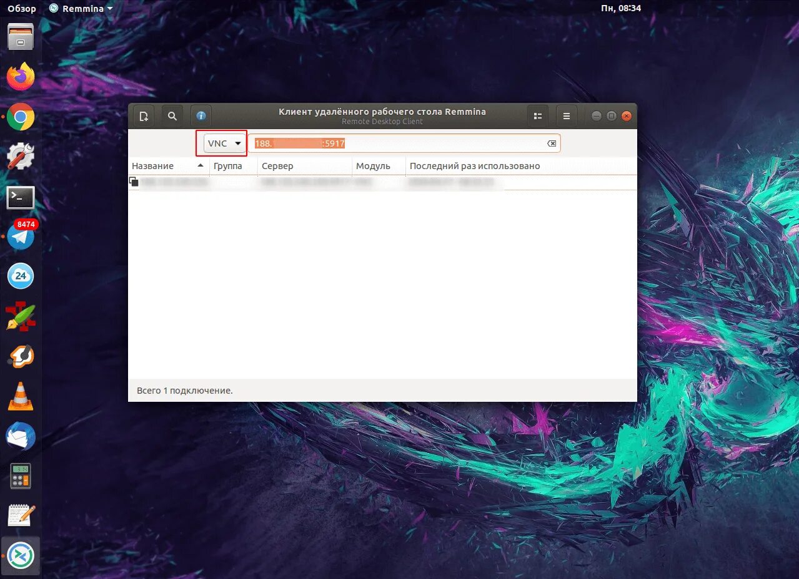The image size is (799, 579).
Task: Open system tools wrench icon in dock
Action: coord(21,157)
